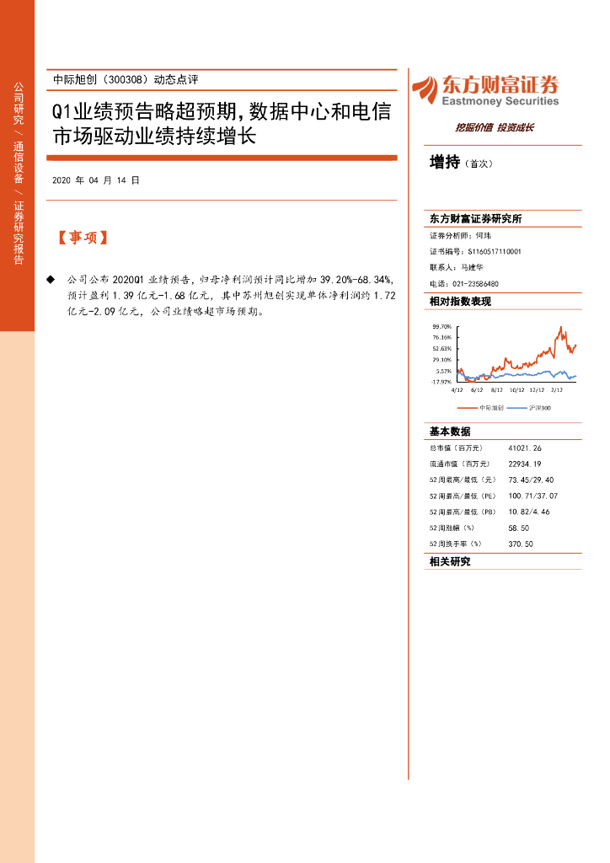Click the '沪深300' chart legend entry
The width and height of the screenshot is (610, 863).
coord(528,408)
